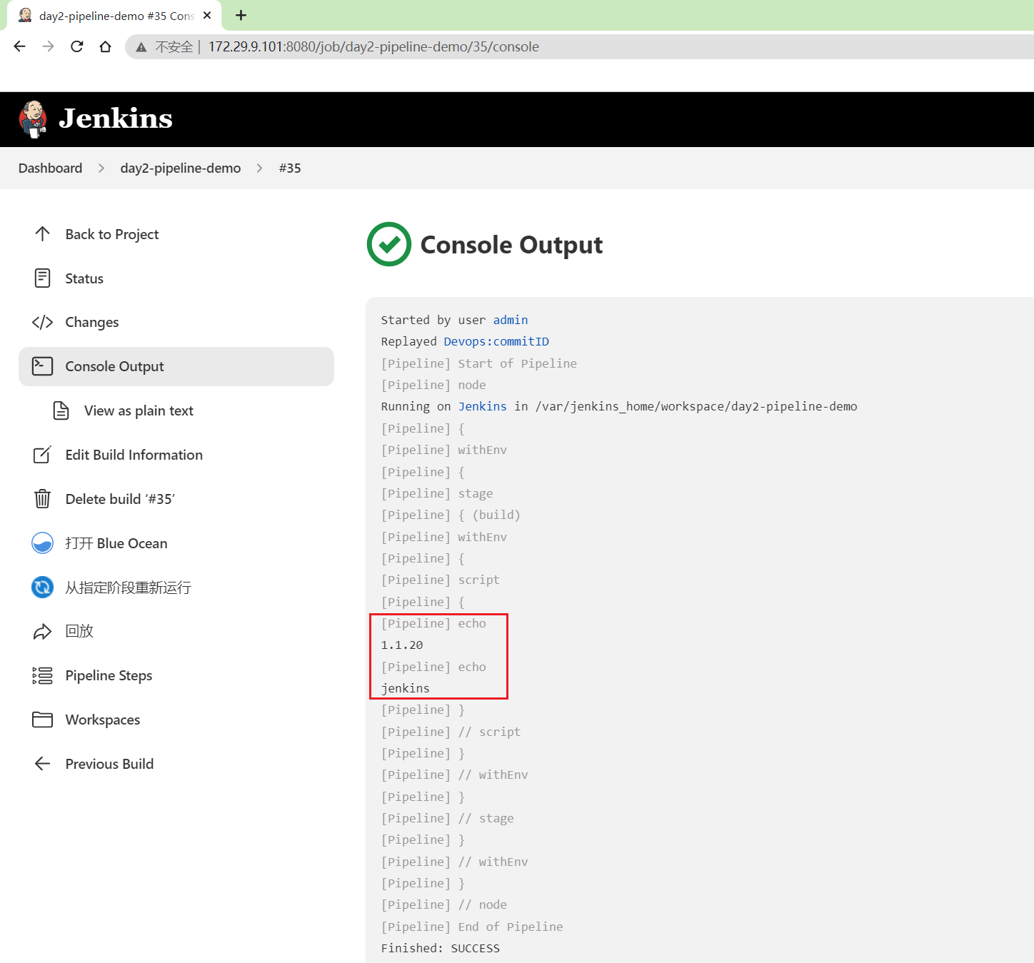Screen dimensions: 1034x963
Task: Open 打开 Blue Ocean sidebar item
Action: pyautogui.click(x=116, y=543)
